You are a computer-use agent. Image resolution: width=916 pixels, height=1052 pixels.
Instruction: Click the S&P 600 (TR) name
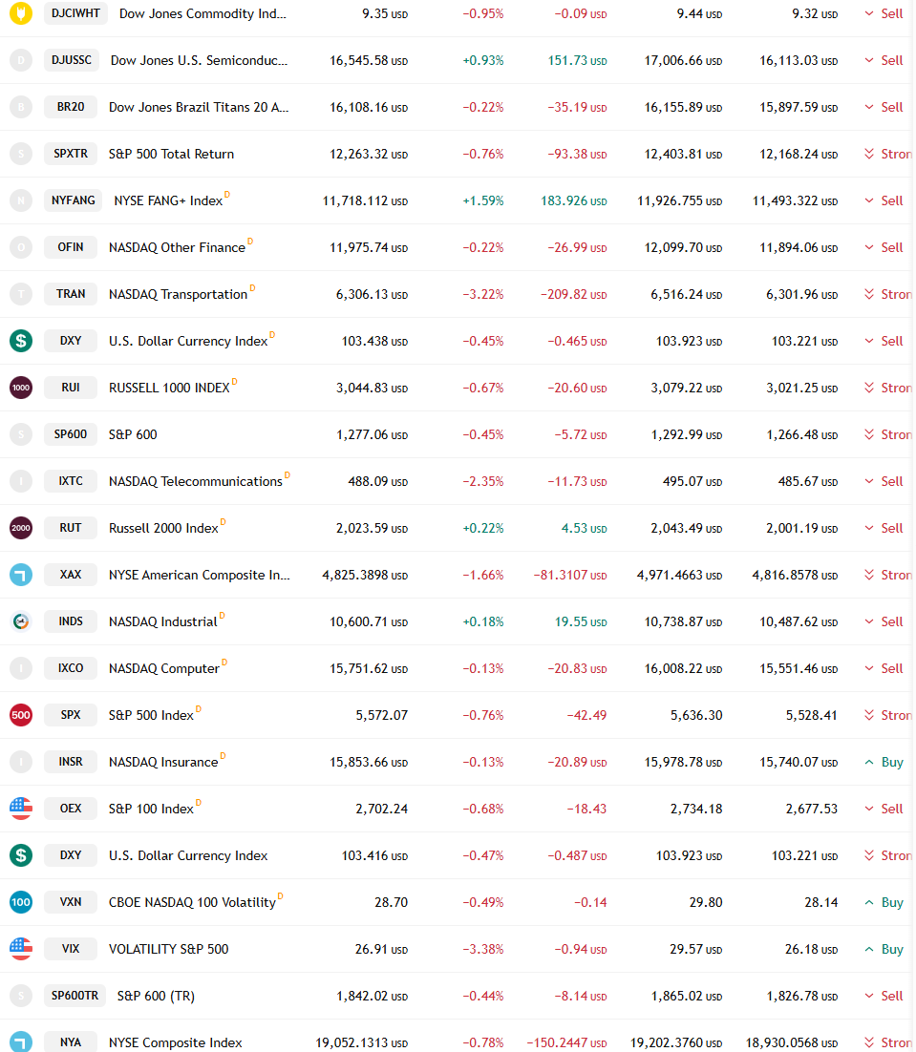[156, 996]
